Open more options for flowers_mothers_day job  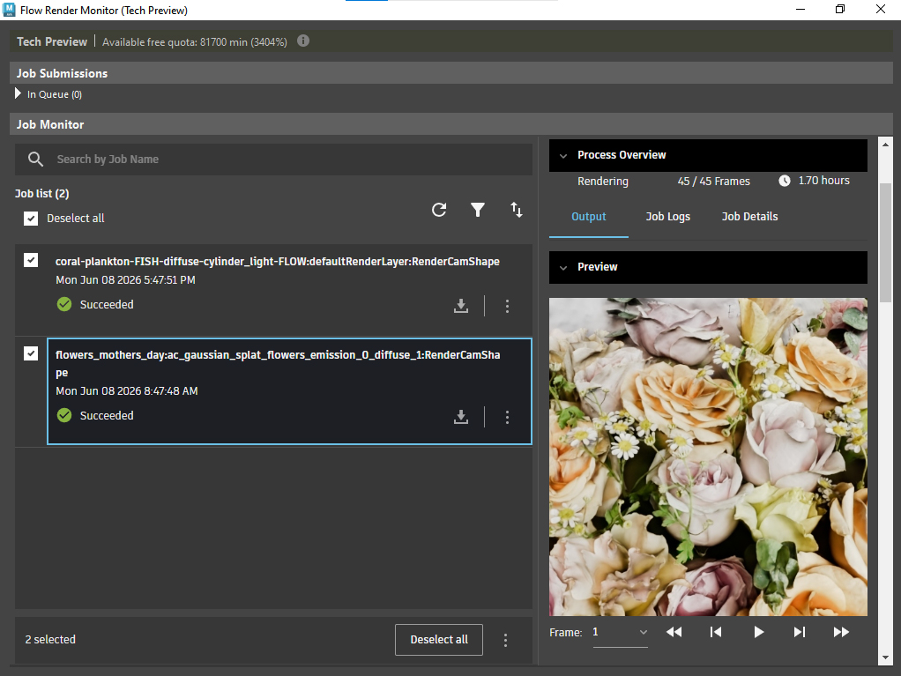click(x=507, y=416)
